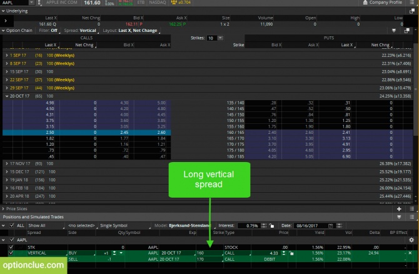The height and width of the screenshot is (274, 419).
Task: Toggle the AAPL group checkbox
Action: 11,240
